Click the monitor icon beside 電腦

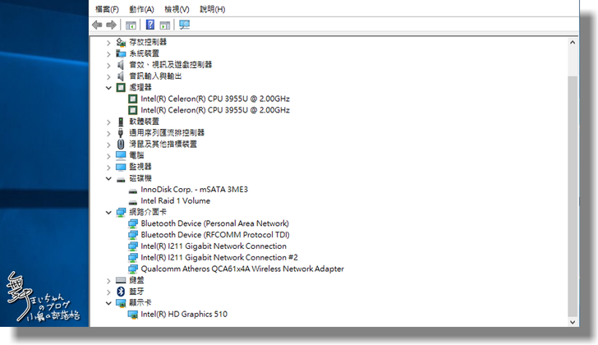pyautogui.click(x=121, y=155)
